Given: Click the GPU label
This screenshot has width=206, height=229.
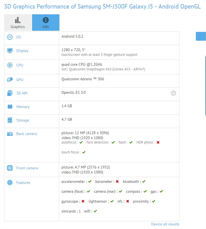Looking at the screenshot, I should (x=20, y=80).
